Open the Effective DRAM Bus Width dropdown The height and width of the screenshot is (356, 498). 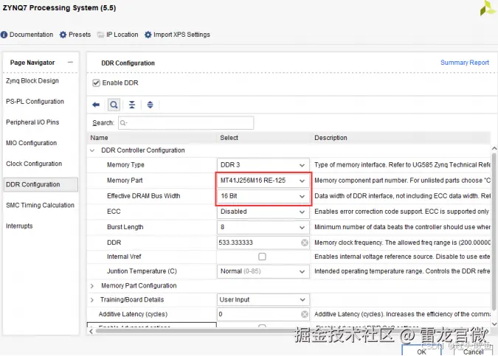click(x=263, y=196)
